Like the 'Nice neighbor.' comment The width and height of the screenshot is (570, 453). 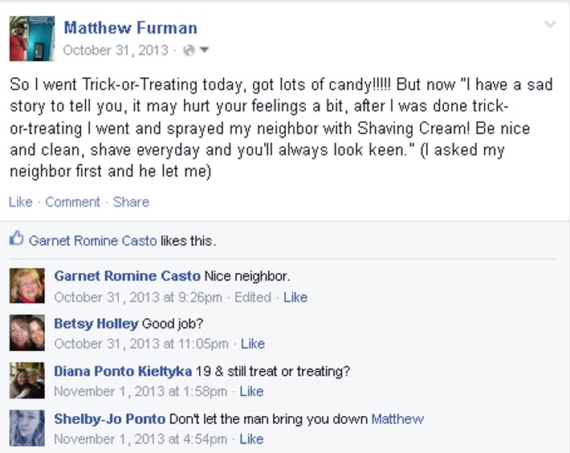pos(295,297)
